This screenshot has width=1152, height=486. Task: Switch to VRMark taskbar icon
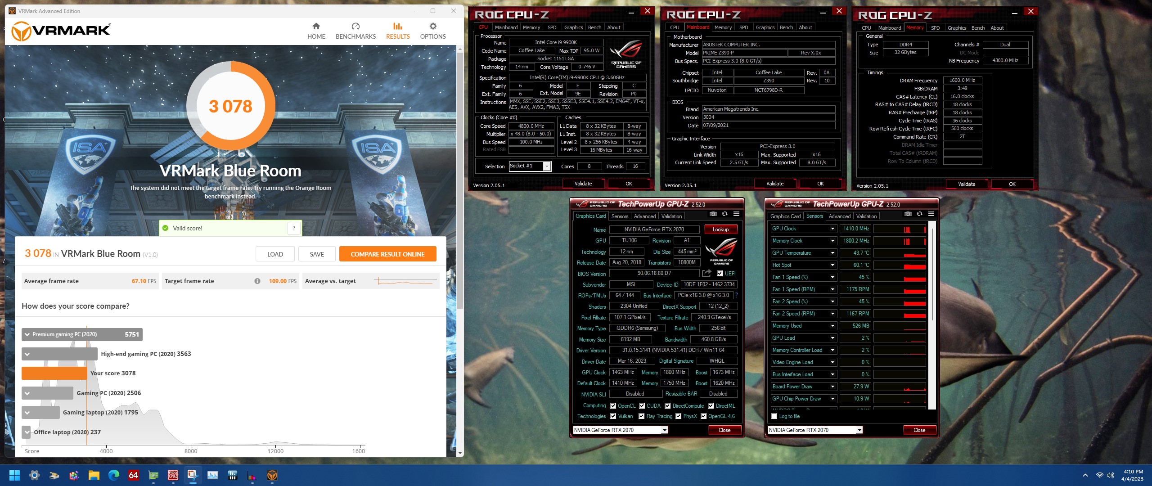[272, 475]
